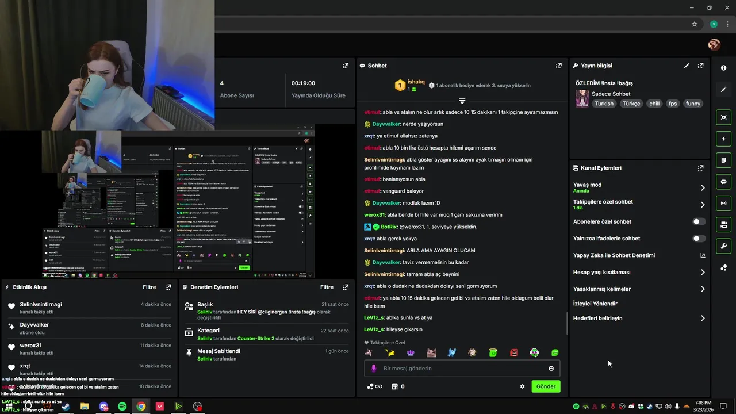
Task: Click the info icon in right sidebar
Action: (723, 68)
